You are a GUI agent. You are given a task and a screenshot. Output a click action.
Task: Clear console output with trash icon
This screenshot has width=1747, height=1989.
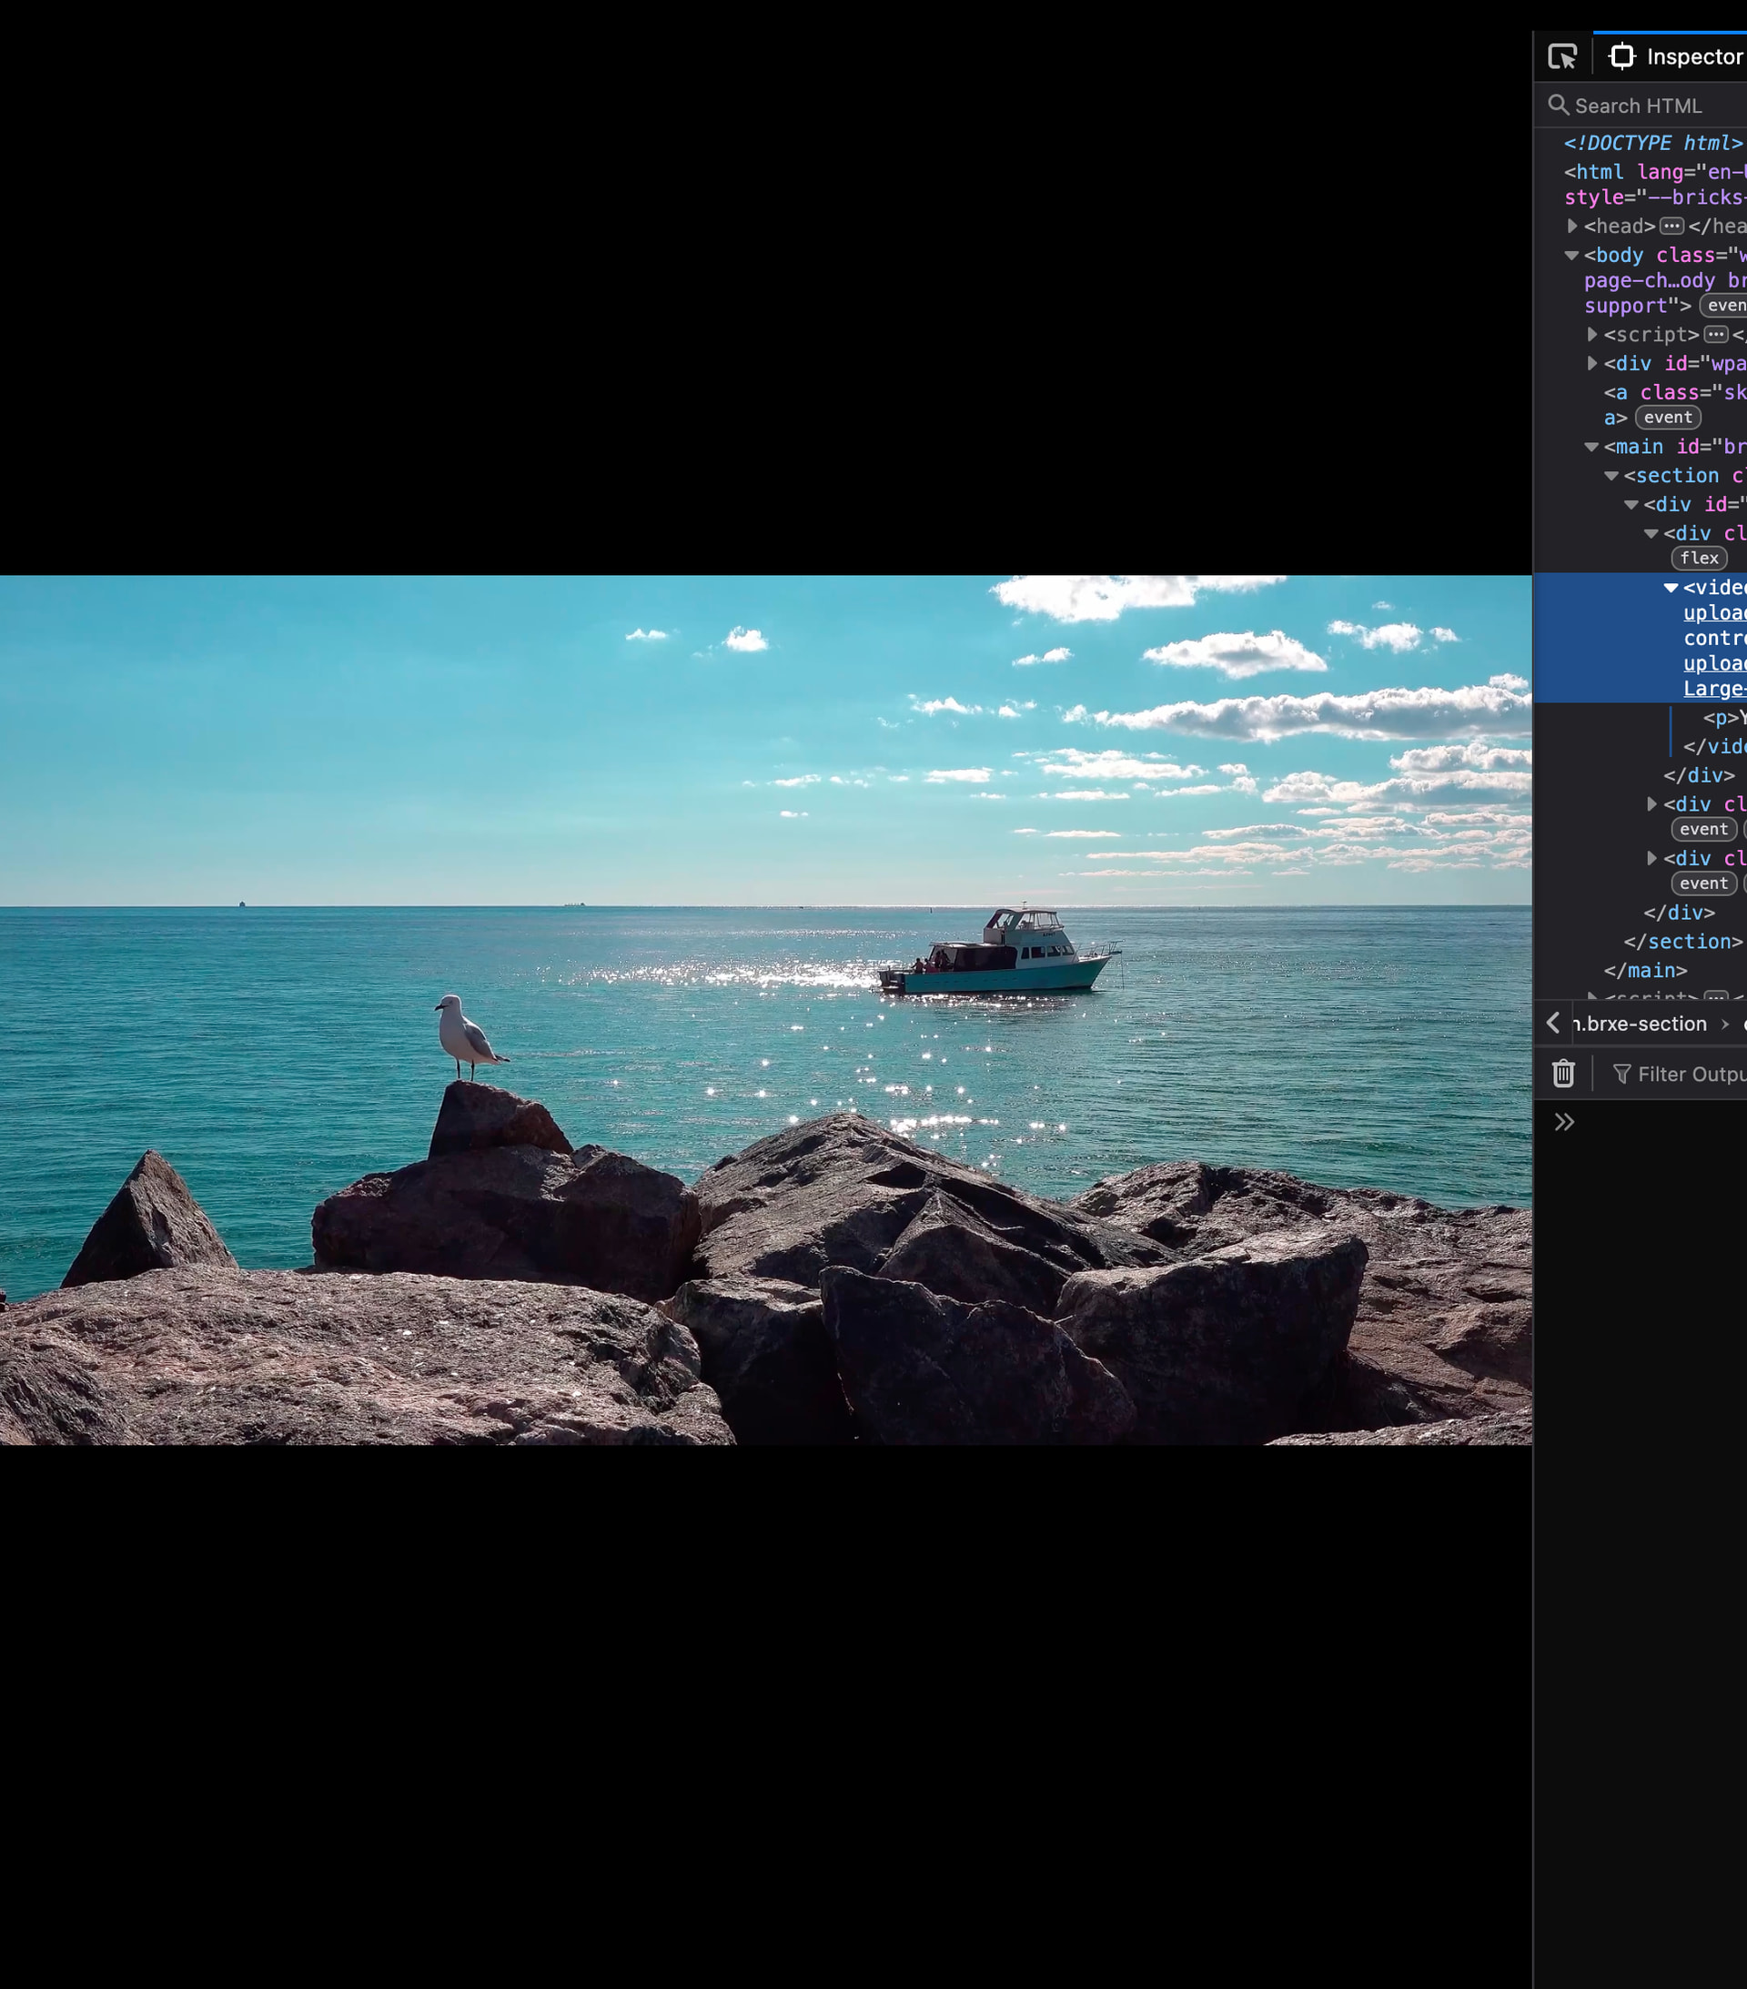(1563, 1074)
